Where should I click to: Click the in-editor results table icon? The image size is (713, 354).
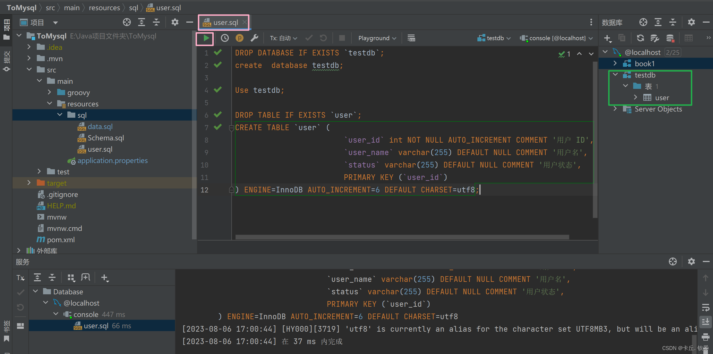click(411, 38)
